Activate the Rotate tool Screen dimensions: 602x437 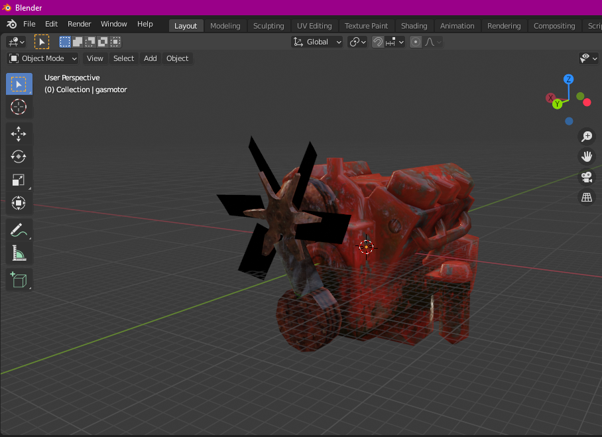tap(19, 156)
